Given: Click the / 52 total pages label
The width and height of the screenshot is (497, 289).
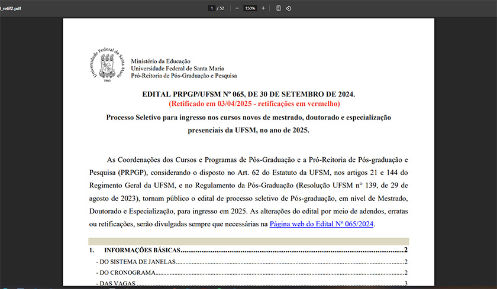Looking at the screenshot, I should (220, 8).
